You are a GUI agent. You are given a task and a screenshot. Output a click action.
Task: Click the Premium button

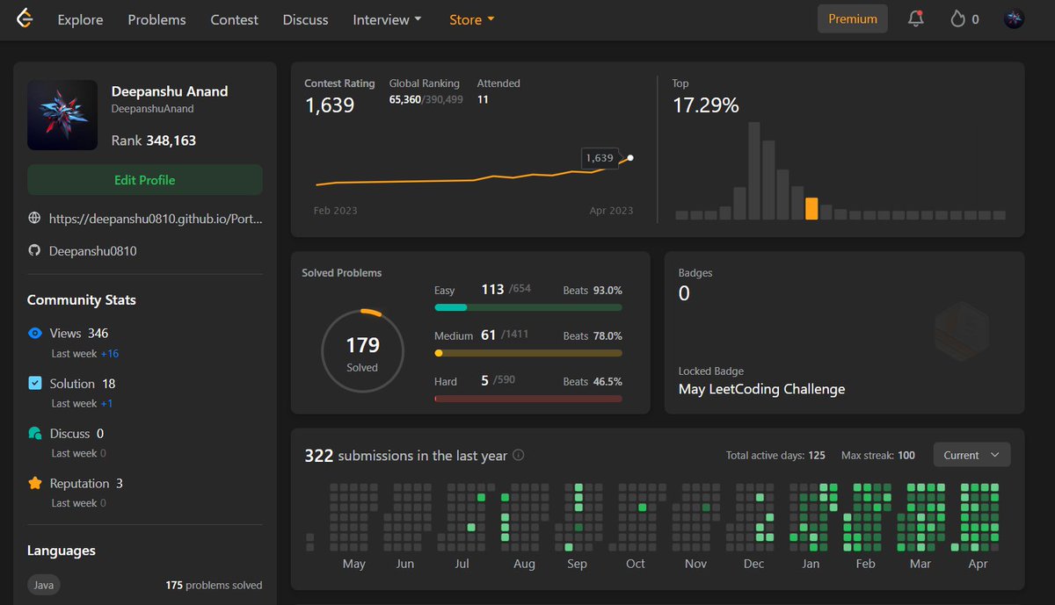pyautogui.click(x=853, y=18)
